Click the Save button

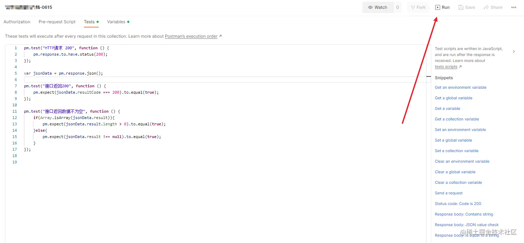coord(467,7)
